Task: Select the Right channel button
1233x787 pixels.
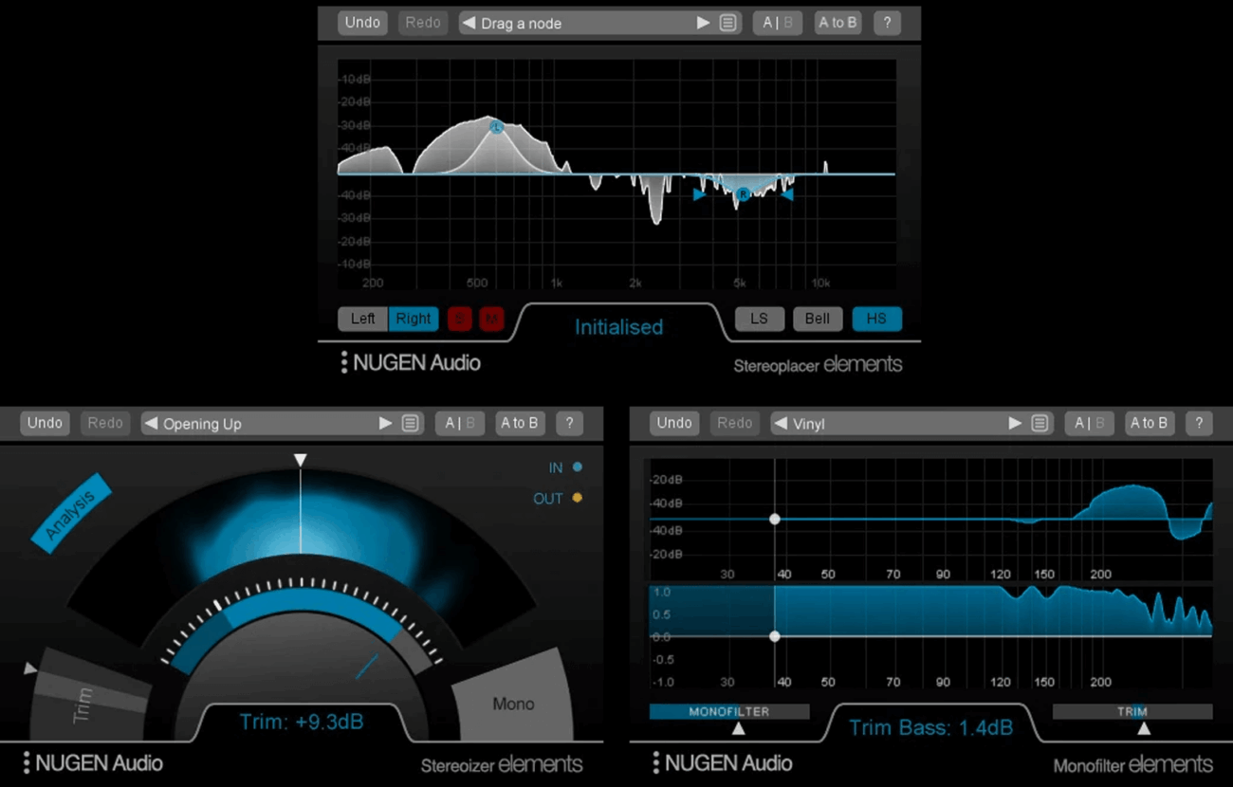Action: point(414,319)
